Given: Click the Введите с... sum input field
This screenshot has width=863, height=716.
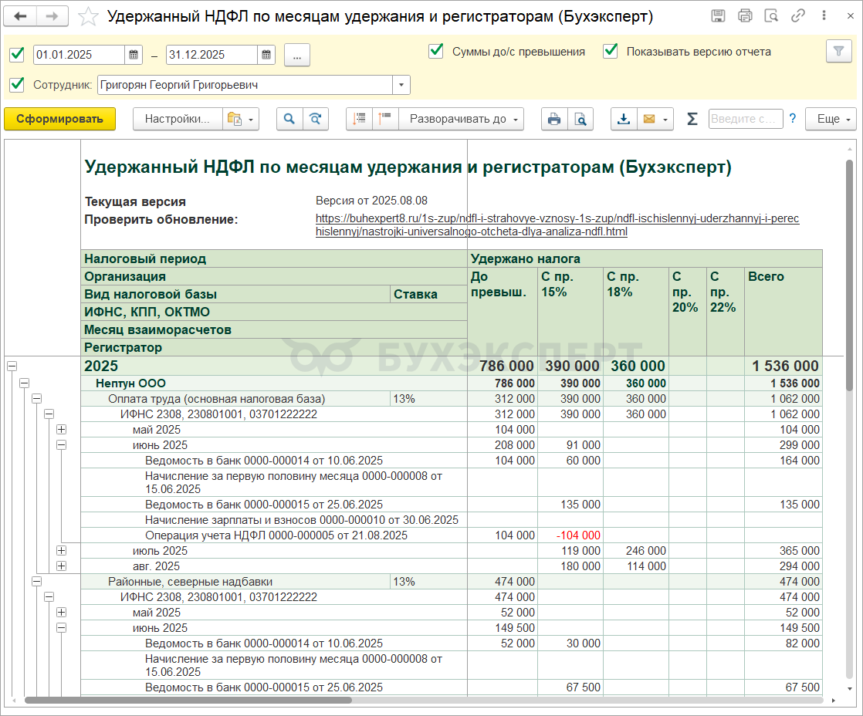Looking at the screenshot, I should tap(745, 119).
